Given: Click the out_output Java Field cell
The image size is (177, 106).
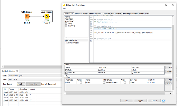Looking at the screenshot, I should point(155,82).
